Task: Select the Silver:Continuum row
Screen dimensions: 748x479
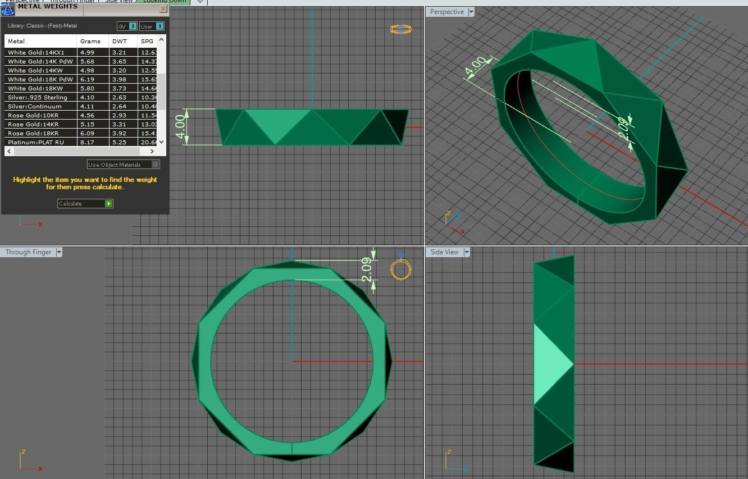Action: (81, 106)
